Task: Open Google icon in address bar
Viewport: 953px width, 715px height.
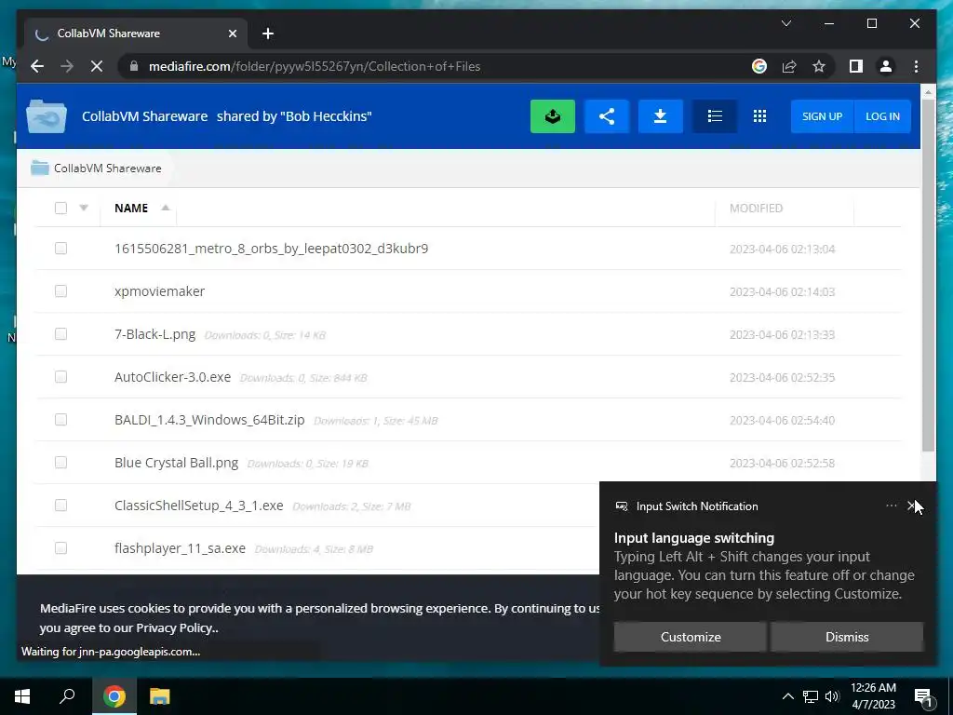Action: click(x=759, y=66)
